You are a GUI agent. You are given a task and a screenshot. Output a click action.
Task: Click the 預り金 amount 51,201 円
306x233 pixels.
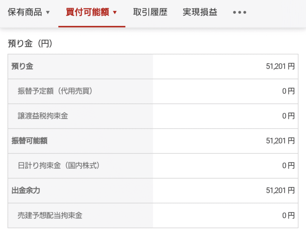[x=280, y=66]
